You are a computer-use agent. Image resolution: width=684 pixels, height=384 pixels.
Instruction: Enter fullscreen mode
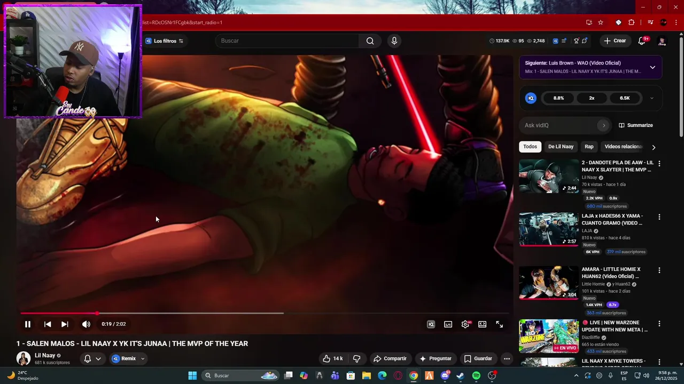tap(500, 324)
